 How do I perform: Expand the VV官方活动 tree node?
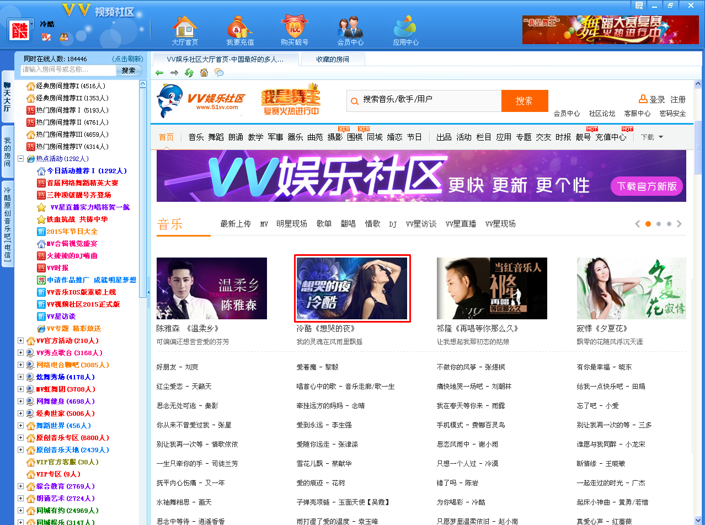tap(21, 341)
